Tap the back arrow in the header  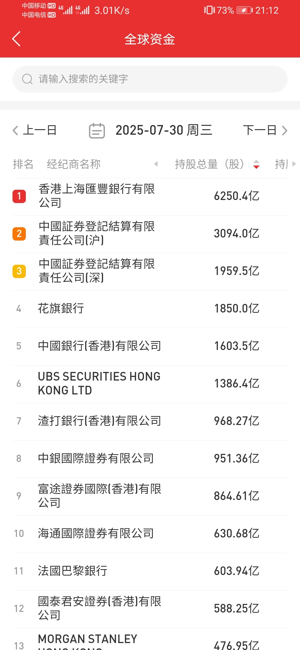pyautogui.click(x=16, y=39)
